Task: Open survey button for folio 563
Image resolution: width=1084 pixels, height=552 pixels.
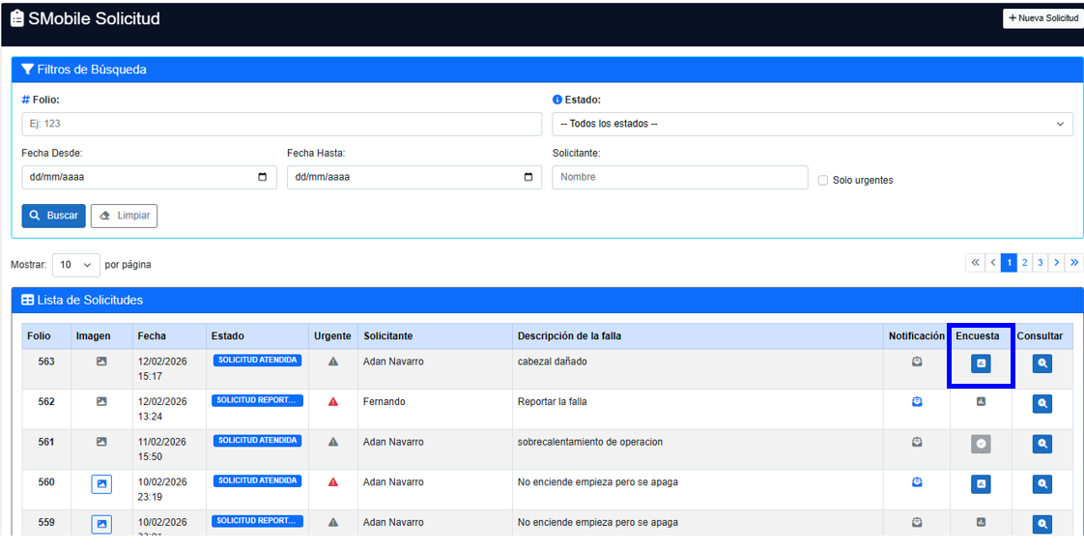Action: 981,363
